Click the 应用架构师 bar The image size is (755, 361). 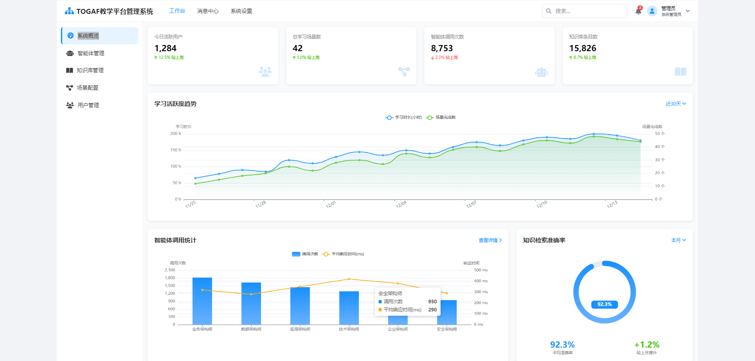click(x=300, y=306)
